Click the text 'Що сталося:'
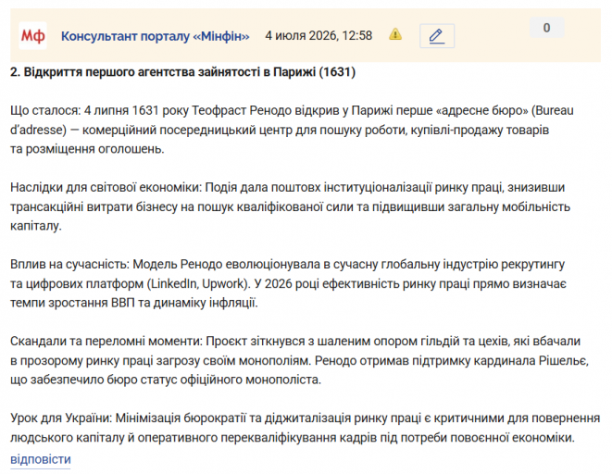 coord(45,111)
